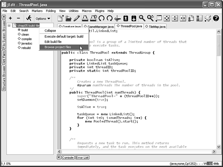Toggle the File System Browser side tab
The height and width of the screenshot is (167, 223).
tap(4, 35)
